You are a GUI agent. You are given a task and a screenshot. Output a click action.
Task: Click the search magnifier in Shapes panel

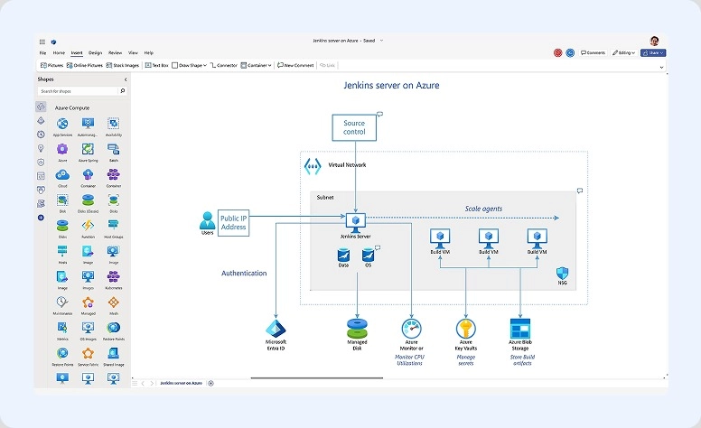point(123,91)
